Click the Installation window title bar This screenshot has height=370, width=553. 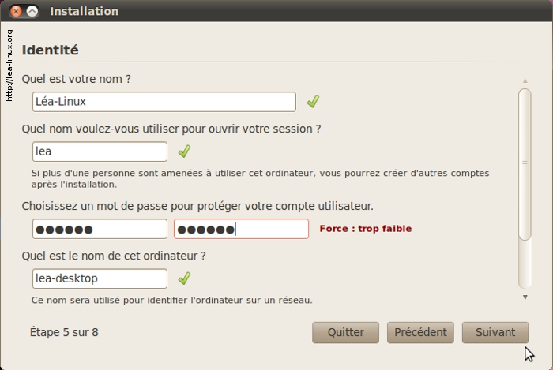tap(276, 12)
